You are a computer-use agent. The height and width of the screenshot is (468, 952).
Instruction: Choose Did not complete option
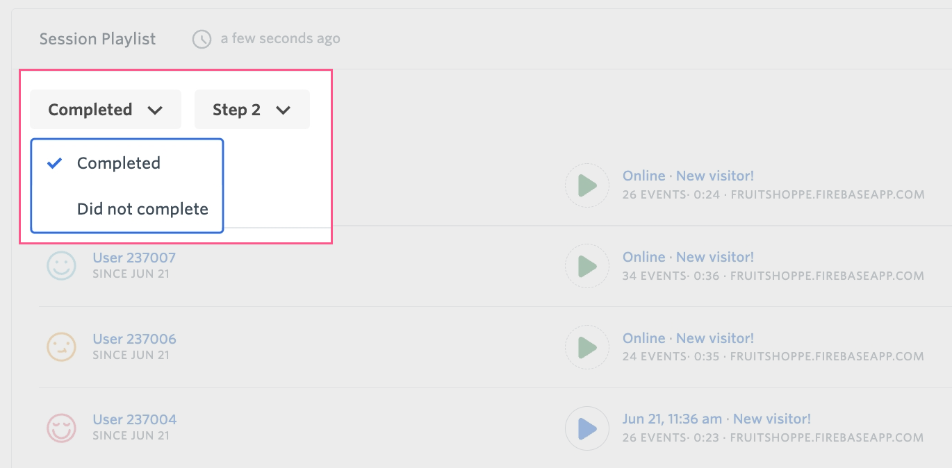142,209
